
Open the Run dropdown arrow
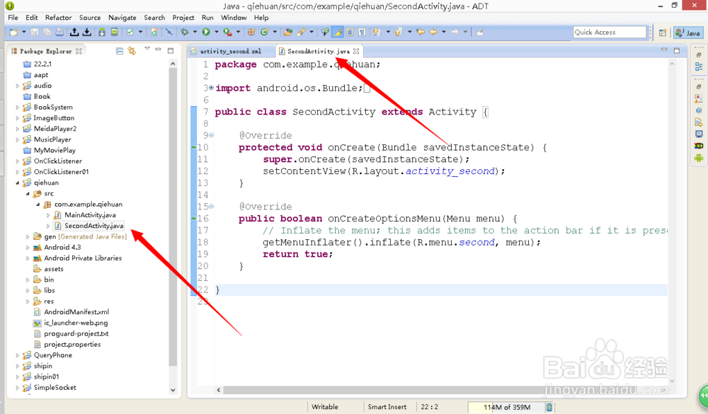tap(216, 32)
